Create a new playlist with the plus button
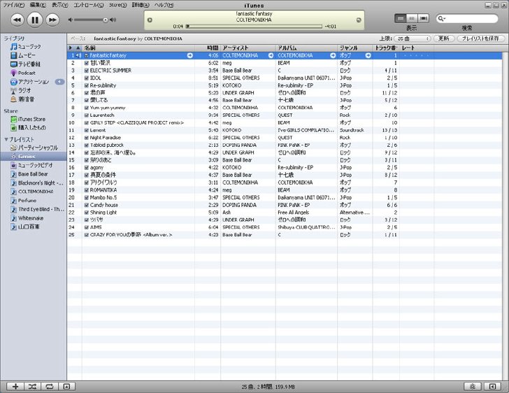 [15, 387]
